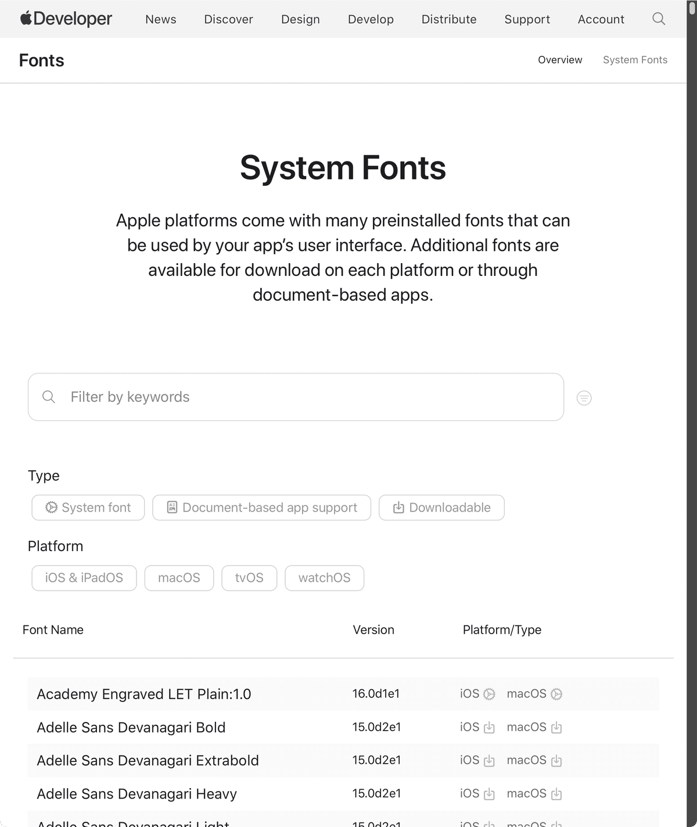Click magnifier icon inside the filter field
This screenshot has width=697, height=827.
[x=49, y=397]
